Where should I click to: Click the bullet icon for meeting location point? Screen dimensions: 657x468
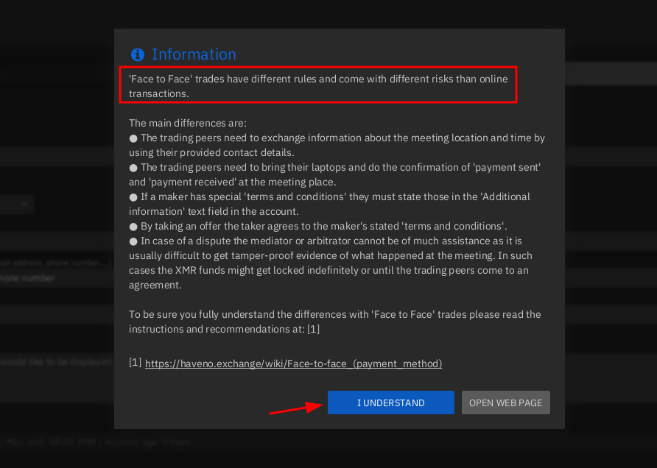pos(133,138)
